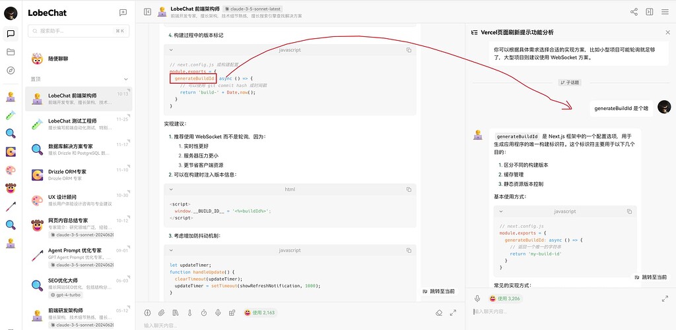Open the 数据库解决方案专家 session

coord(79,150)
